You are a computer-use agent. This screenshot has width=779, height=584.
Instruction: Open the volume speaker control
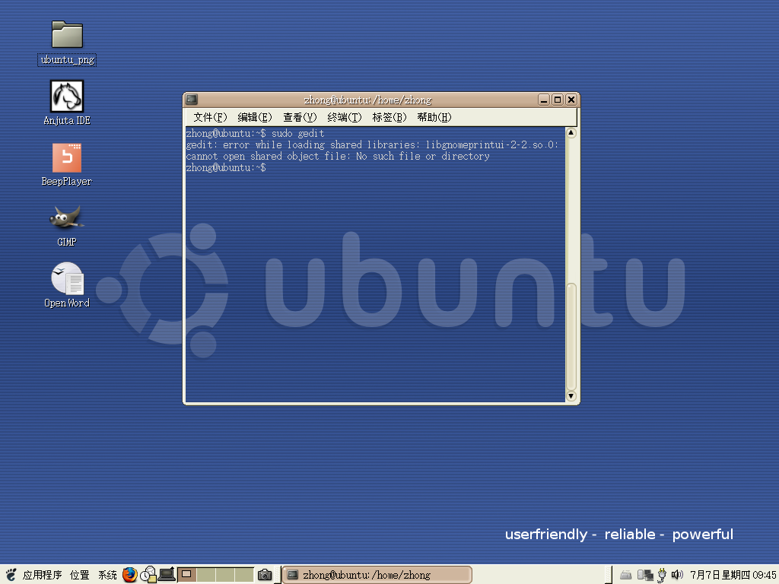coord(676,575)
